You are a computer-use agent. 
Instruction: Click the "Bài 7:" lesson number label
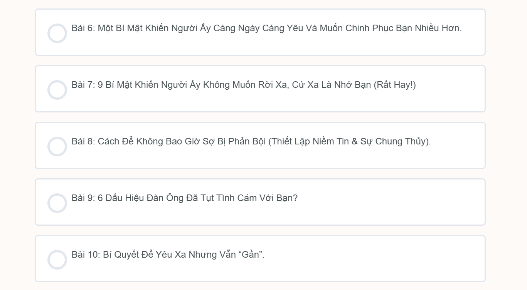tap(83, 85)
